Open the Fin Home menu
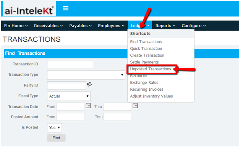The image size is (240, 148). click(16, 26)
